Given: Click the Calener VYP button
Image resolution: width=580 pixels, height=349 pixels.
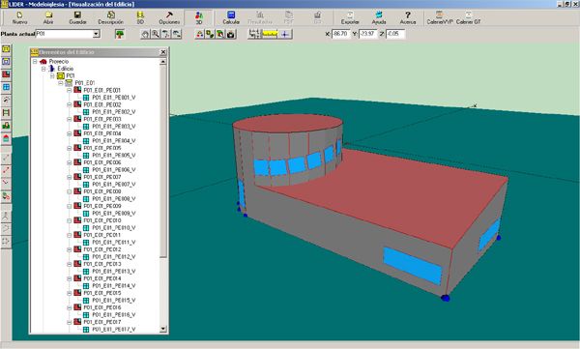Looking at the screenshot, I should pos(440,17).
